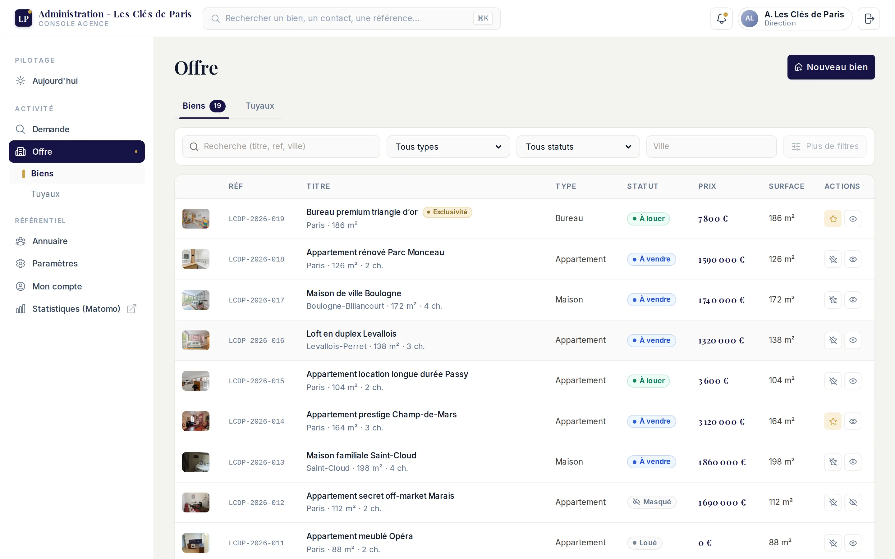The image size is (895, 559).
Task: Open the Tuyaux sub-item in sidebar
Action: (x=76, y=194)
